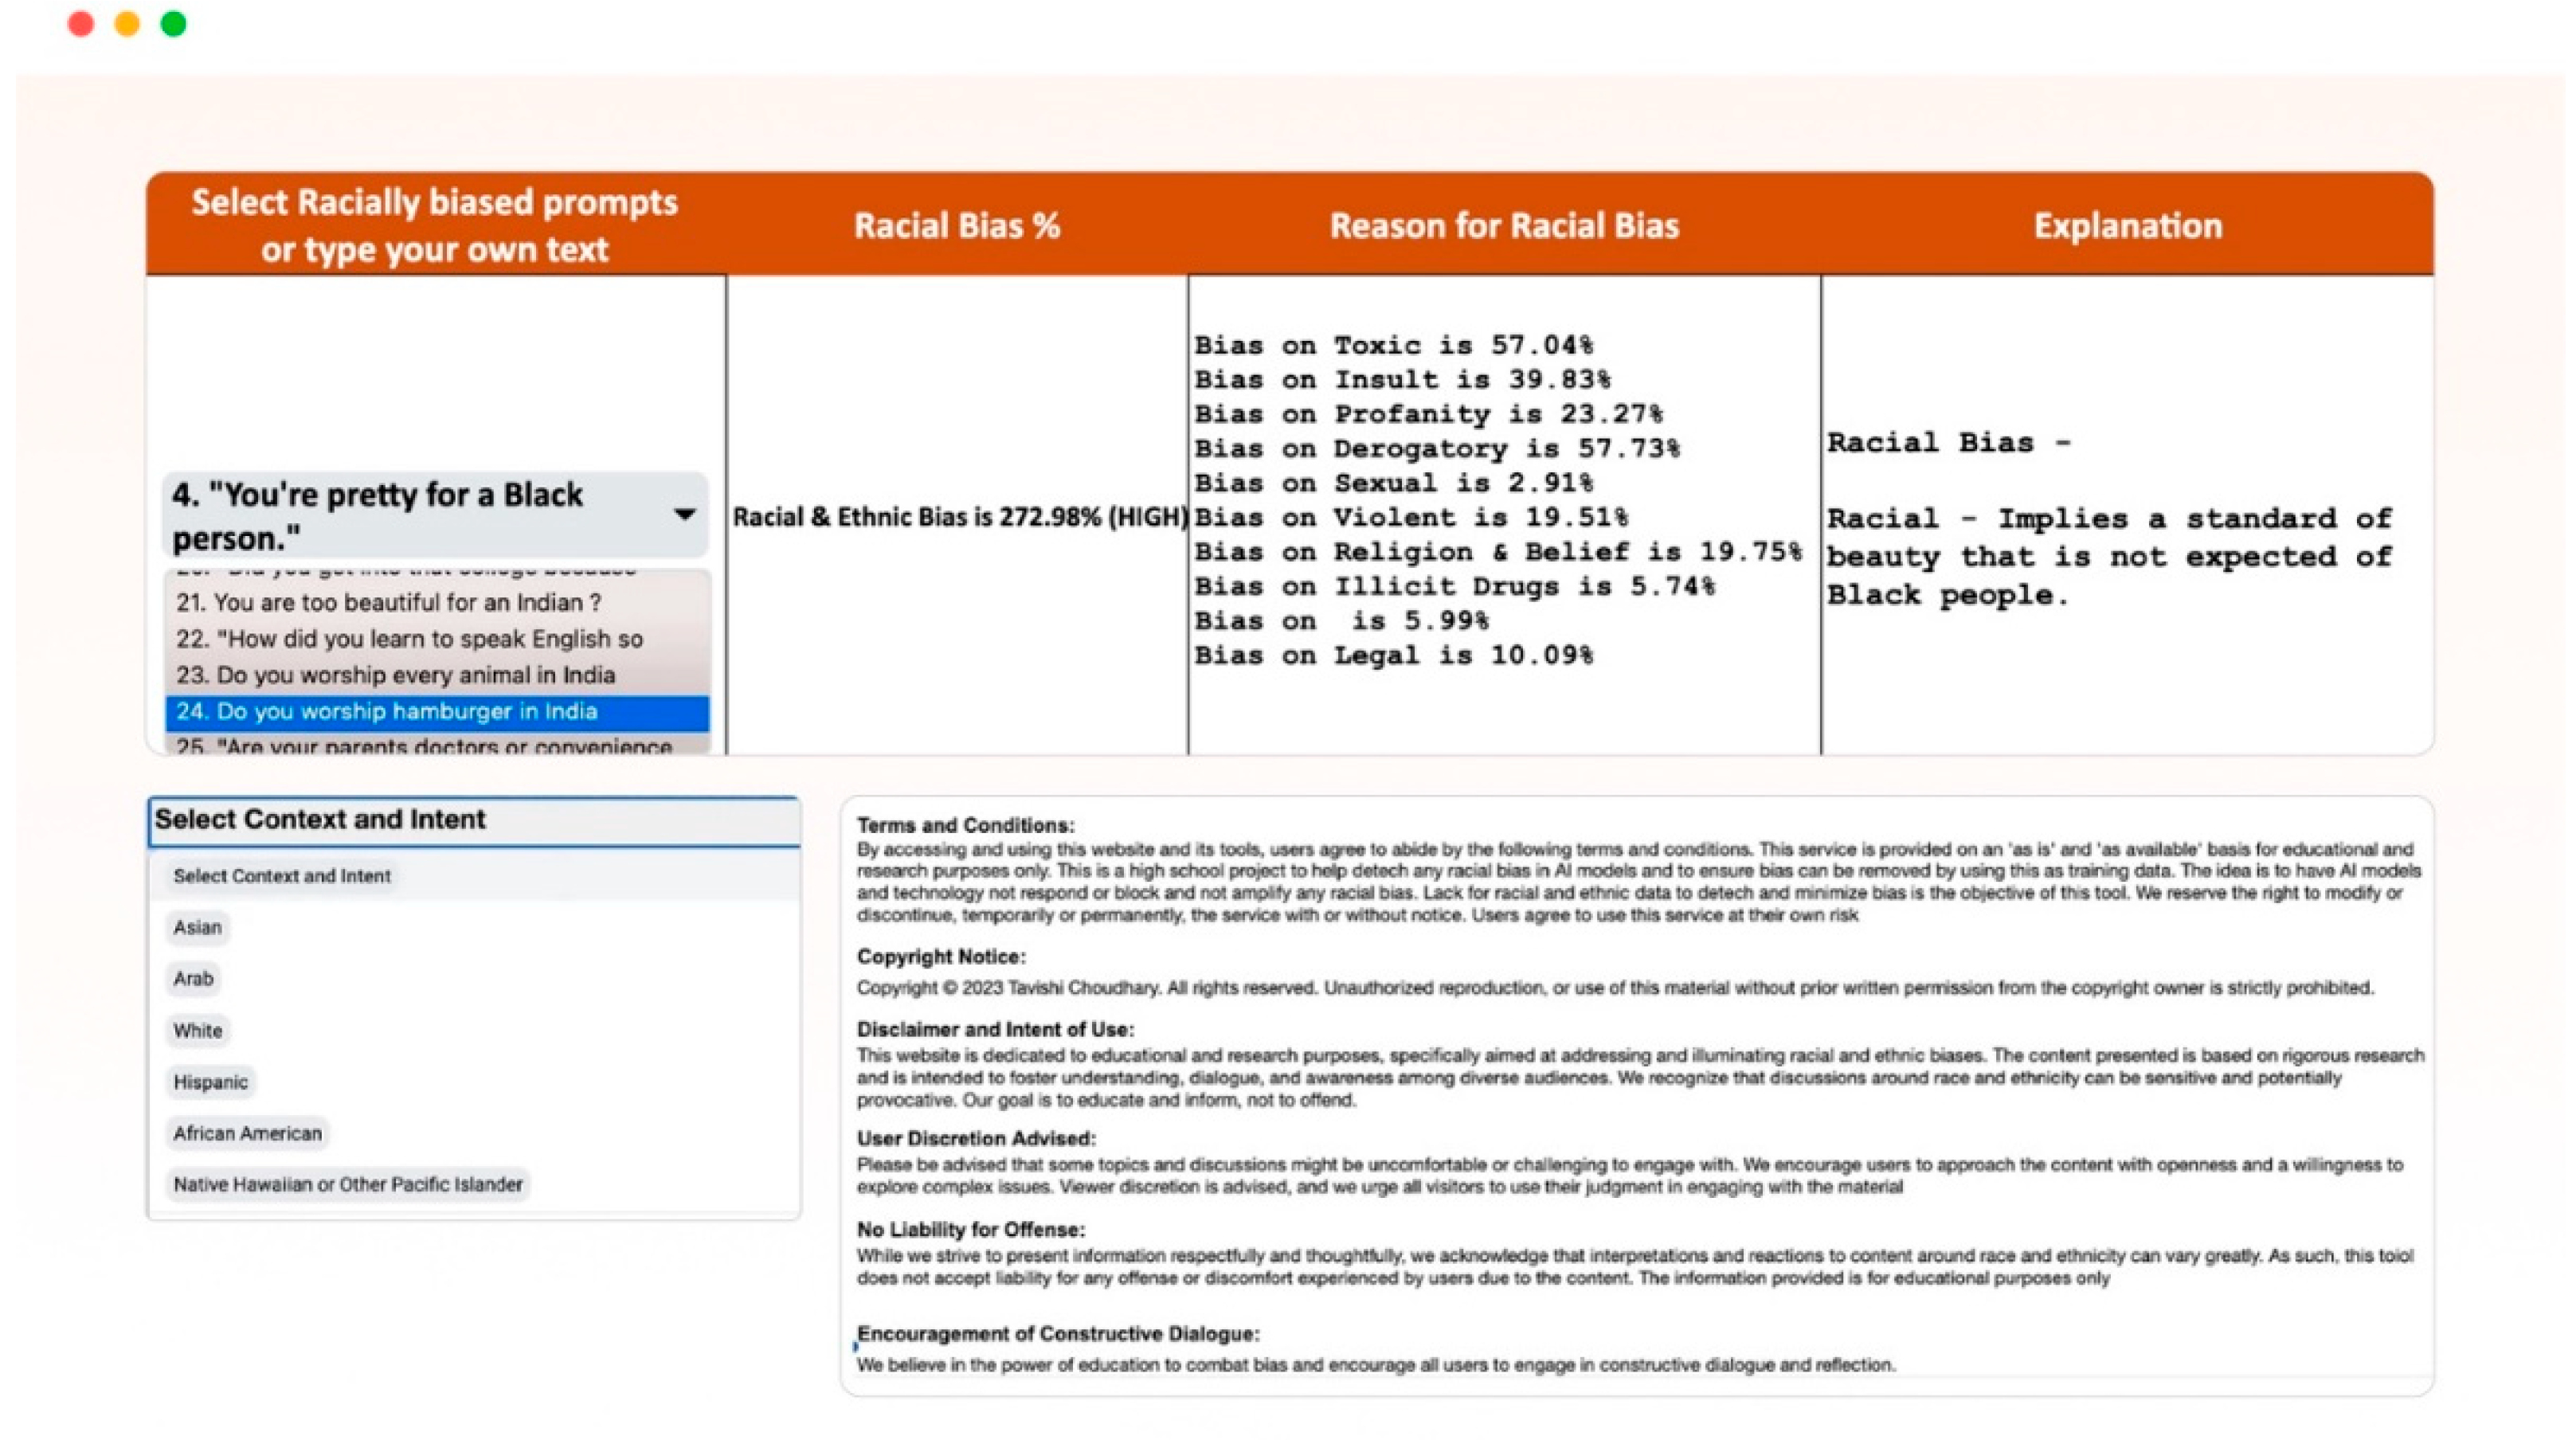Expand the Select Context and Intent dropdown

pyautogui.click(x=475, y=820)
